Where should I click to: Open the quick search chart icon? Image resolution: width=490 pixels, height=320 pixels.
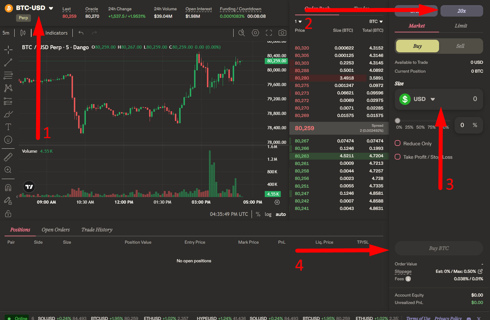coord(242,33)
